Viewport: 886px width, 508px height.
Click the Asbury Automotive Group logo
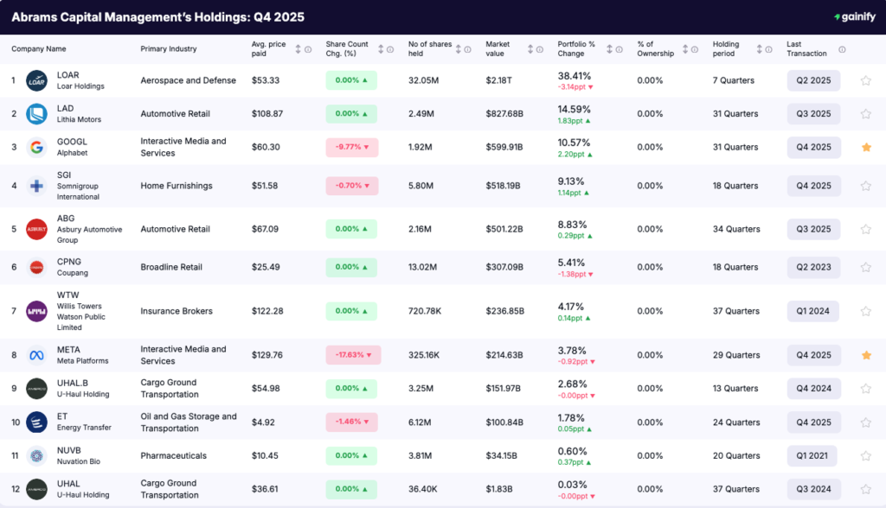[35, 229]
